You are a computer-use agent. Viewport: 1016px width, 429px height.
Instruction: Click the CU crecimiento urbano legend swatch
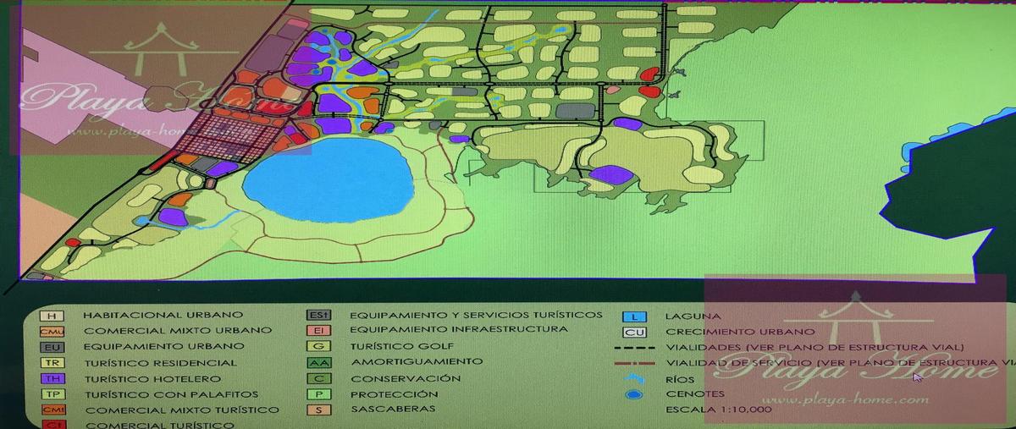635,332
